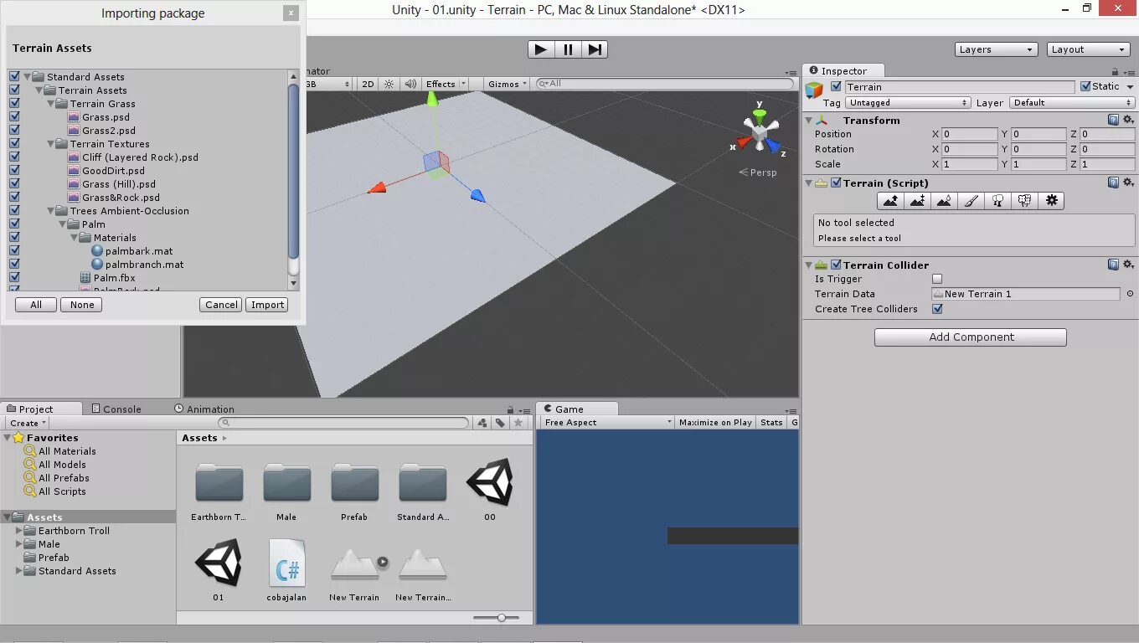
Task: Click the Step frame button
Action: [x=595, y=49]
